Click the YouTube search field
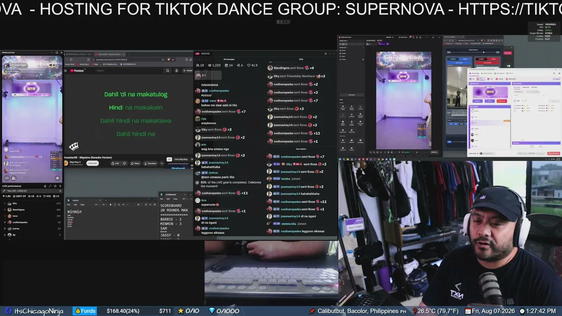This screenshot has height=316, width=562. (x=130, y=70)
